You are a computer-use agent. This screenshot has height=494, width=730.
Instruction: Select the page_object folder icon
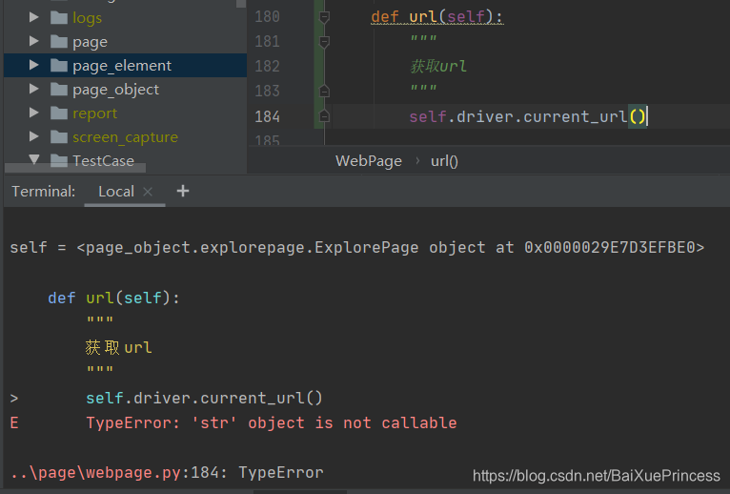[59, 89]
